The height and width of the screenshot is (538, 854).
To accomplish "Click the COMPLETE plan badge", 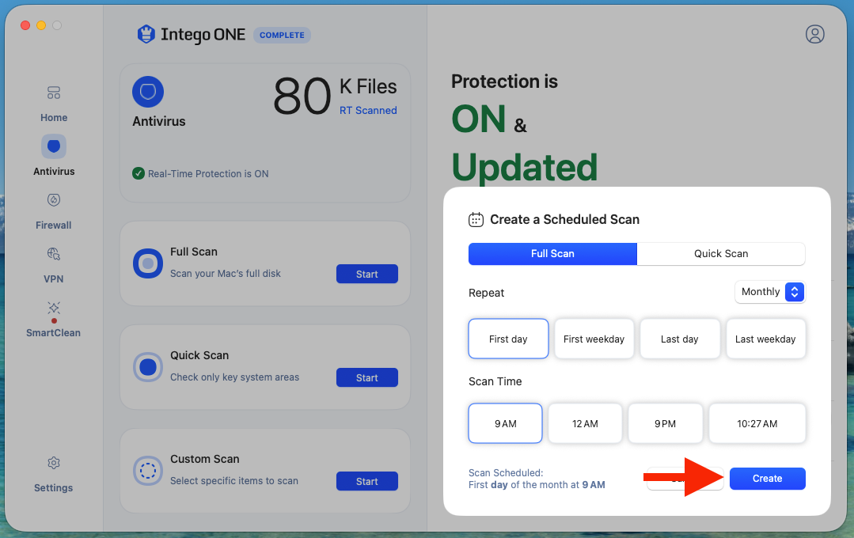I will tap(282, 35).
